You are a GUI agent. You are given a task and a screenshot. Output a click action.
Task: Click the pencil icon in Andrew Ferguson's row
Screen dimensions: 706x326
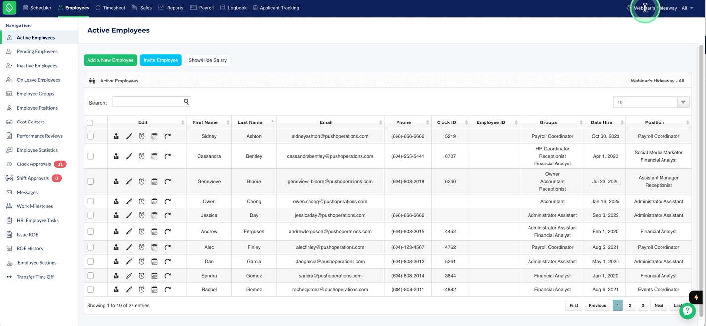(129, 232)
